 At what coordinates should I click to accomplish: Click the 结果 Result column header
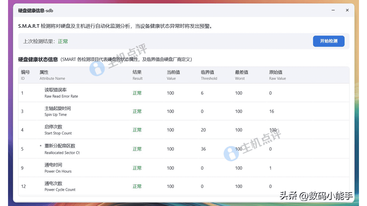point(137,75)
